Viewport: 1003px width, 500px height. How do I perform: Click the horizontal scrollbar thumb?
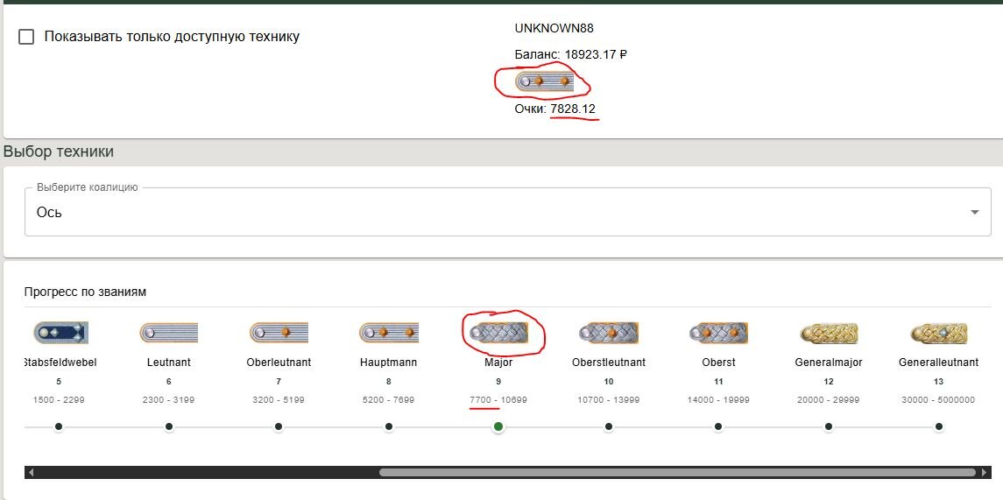click(x=676, y=472)
